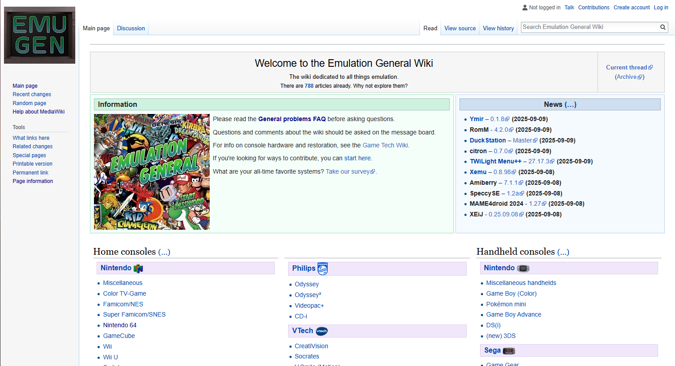This screenshot has width=675, height=366.
Task: Open the Pokémon mini page
Action: coord(506,304)
